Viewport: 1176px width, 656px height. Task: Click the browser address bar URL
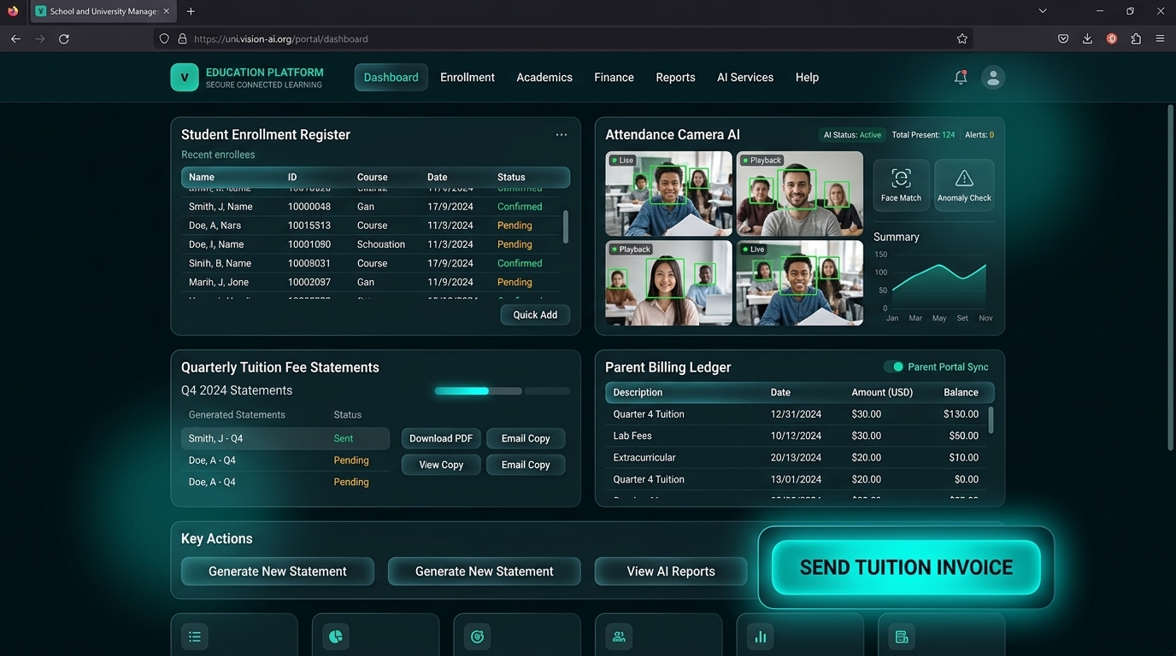click(281, 38)
